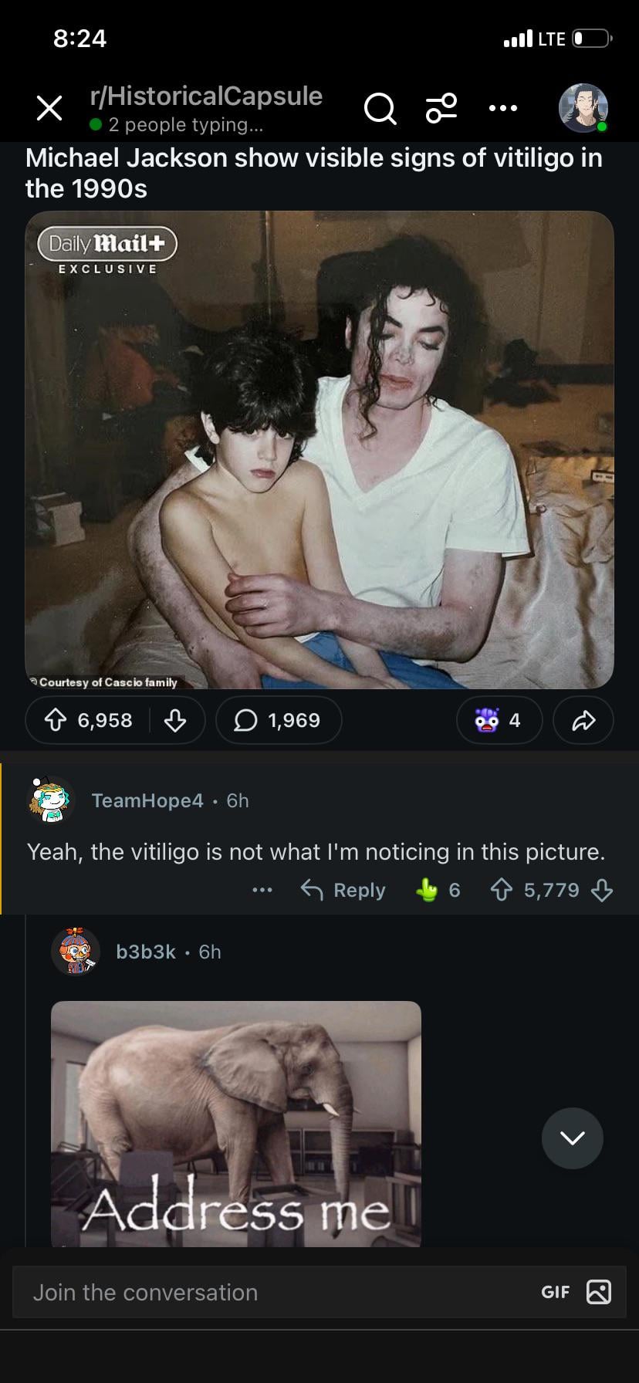Open the user profile avatar

click(x=583, y=108)
